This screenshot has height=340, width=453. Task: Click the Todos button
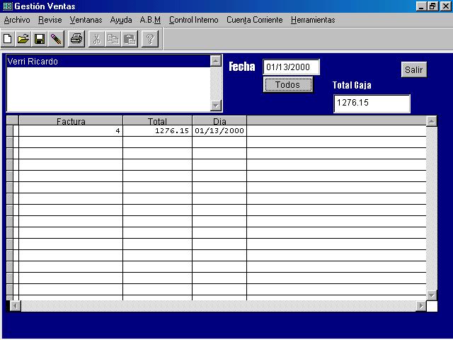[x=288, y=85]
